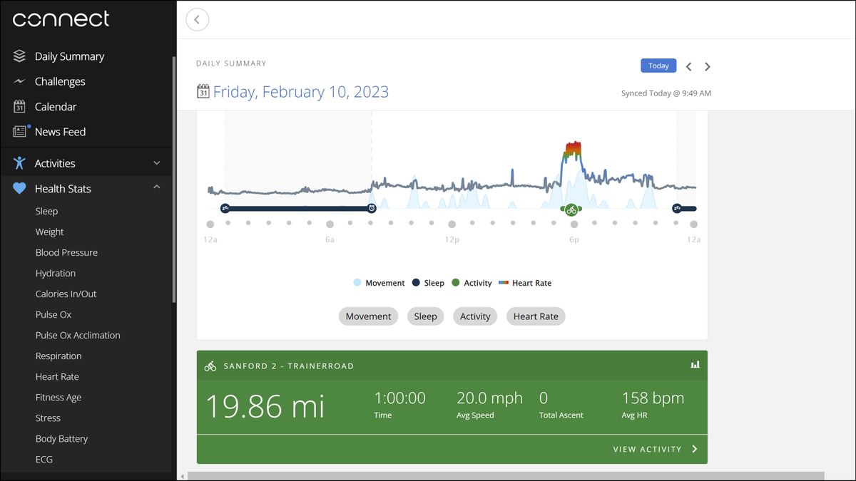This screenshot has height=481, width=856.
Task: Click the Activities person icon
Action: point(19,163)
